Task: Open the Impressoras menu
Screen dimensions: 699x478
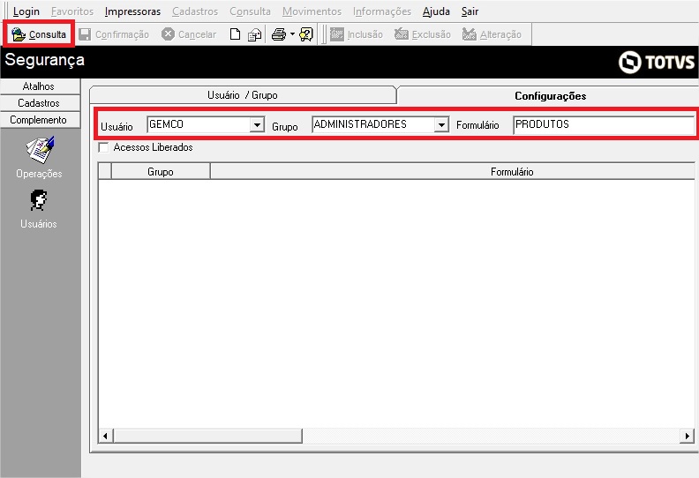Action: coord(132,11)
